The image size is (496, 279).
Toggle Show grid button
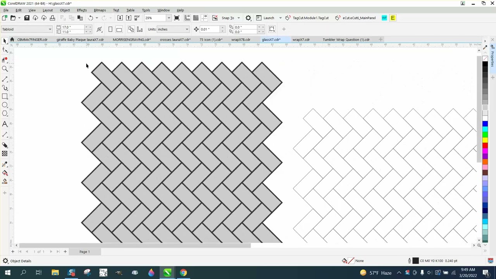pos(196,18)
